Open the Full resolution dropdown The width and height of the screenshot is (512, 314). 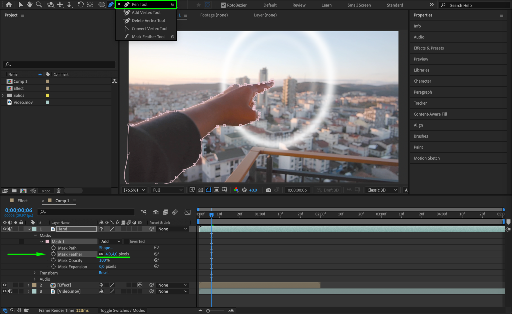[168, 190]
